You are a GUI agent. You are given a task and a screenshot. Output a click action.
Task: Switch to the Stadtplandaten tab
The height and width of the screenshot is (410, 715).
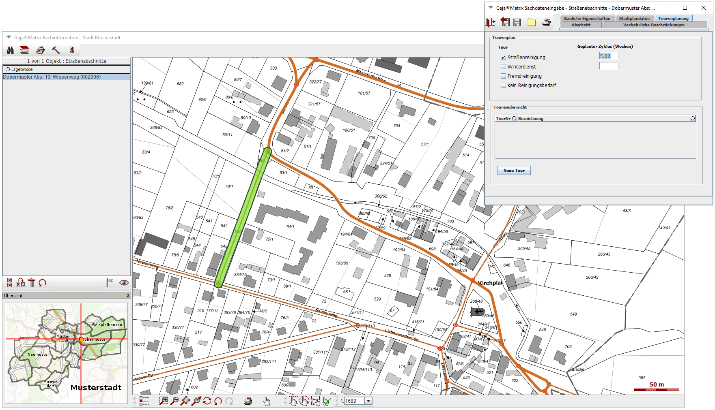tap(634, 18)
